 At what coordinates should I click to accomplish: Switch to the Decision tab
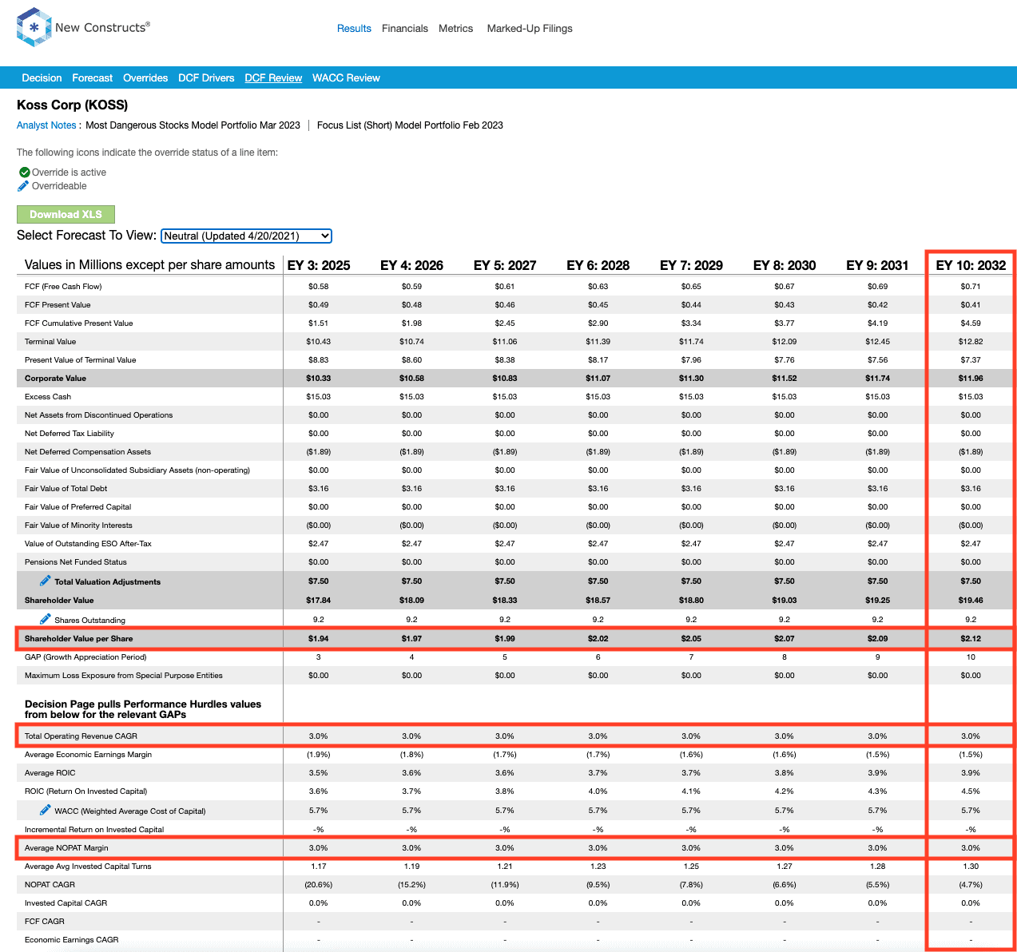pyautogui.click(x=42, y=77)
